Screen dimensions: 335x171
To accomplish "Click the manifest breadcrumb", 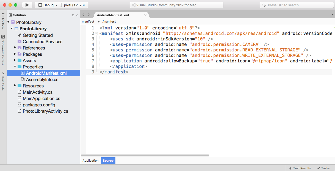I will pos(88,21).
